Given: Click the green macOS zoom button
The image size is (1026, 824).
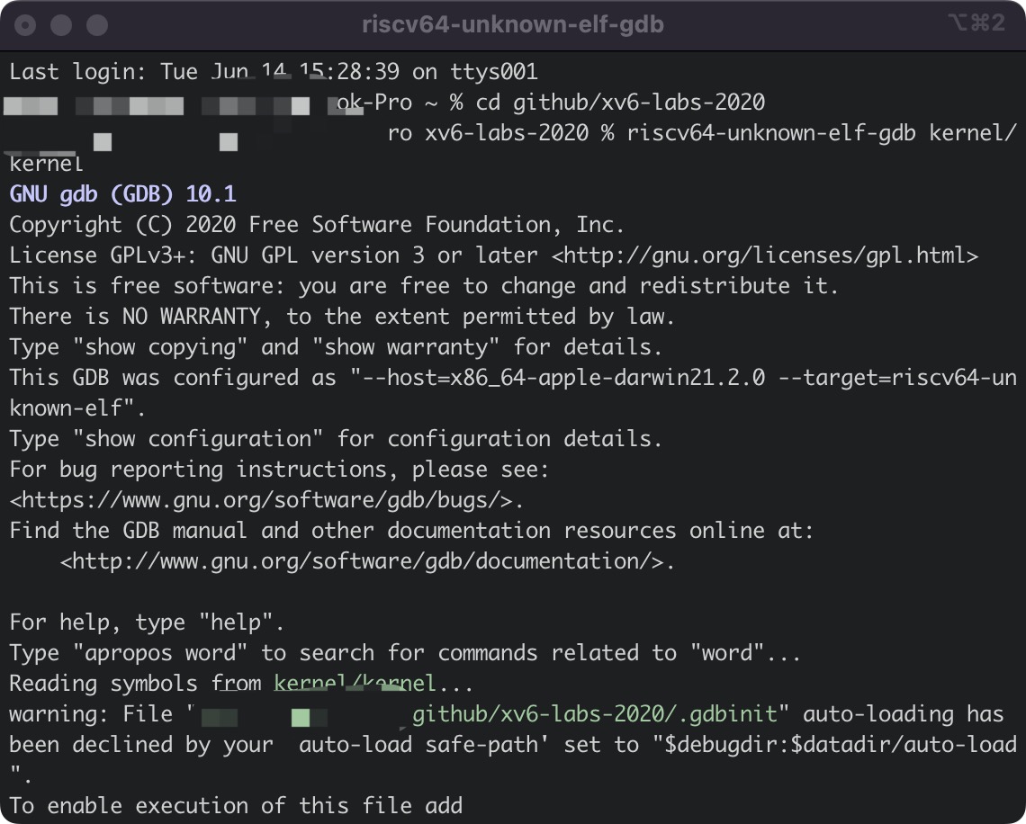Looking at the screenshot, I should (x=96, y=25).
